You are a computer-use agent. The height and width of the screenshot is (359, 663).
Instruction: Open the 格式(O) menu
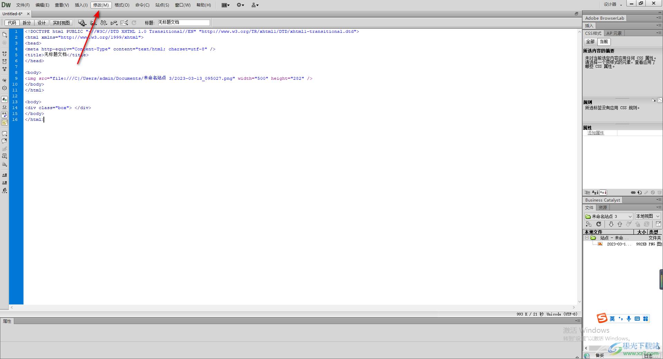click(122, 5)
